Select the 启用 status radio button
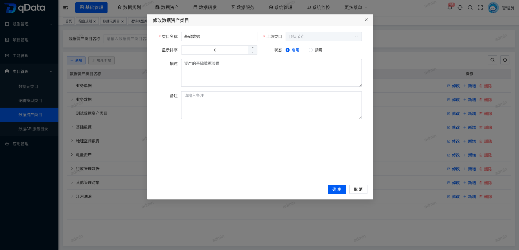519x250 pixels. pyautogui.click(x=288, y=50)
